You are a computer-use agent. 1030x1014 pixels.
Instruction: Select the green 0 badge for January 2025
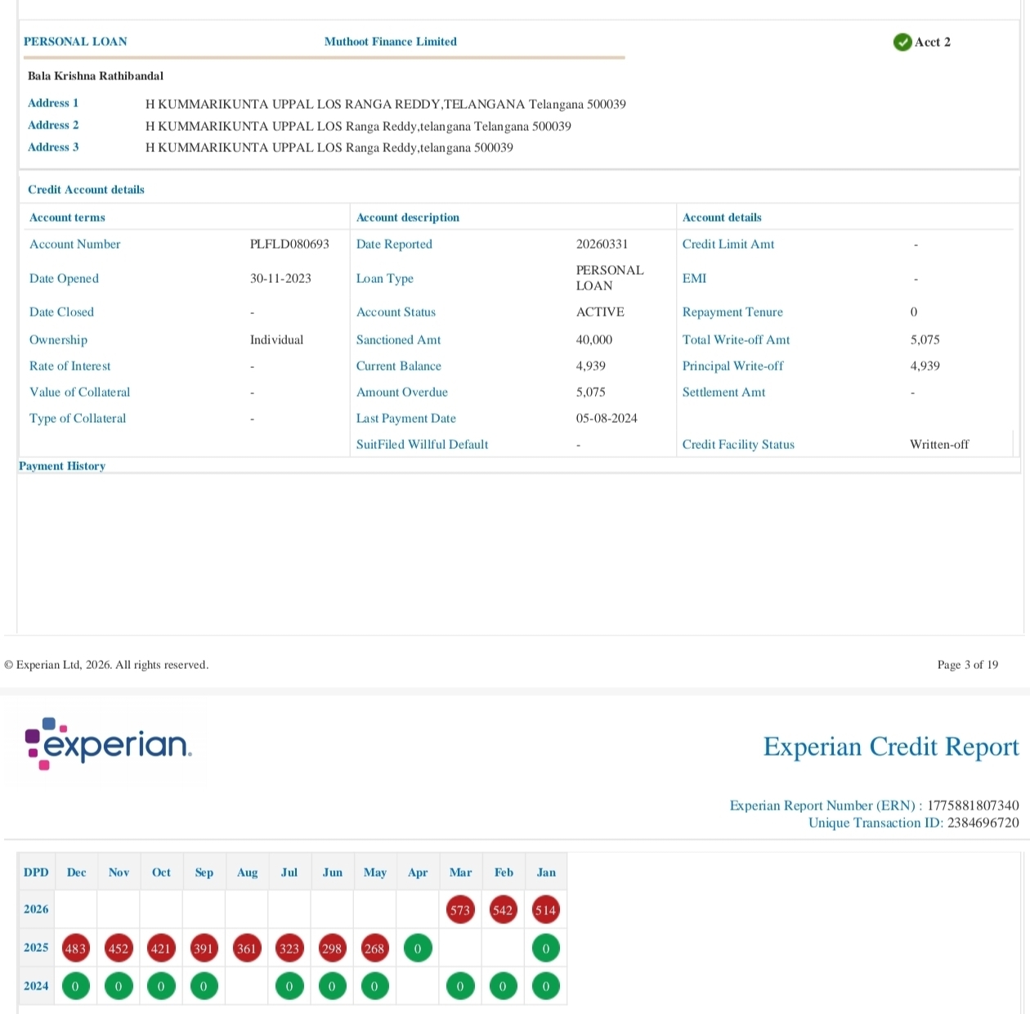[x=545, y=949]
